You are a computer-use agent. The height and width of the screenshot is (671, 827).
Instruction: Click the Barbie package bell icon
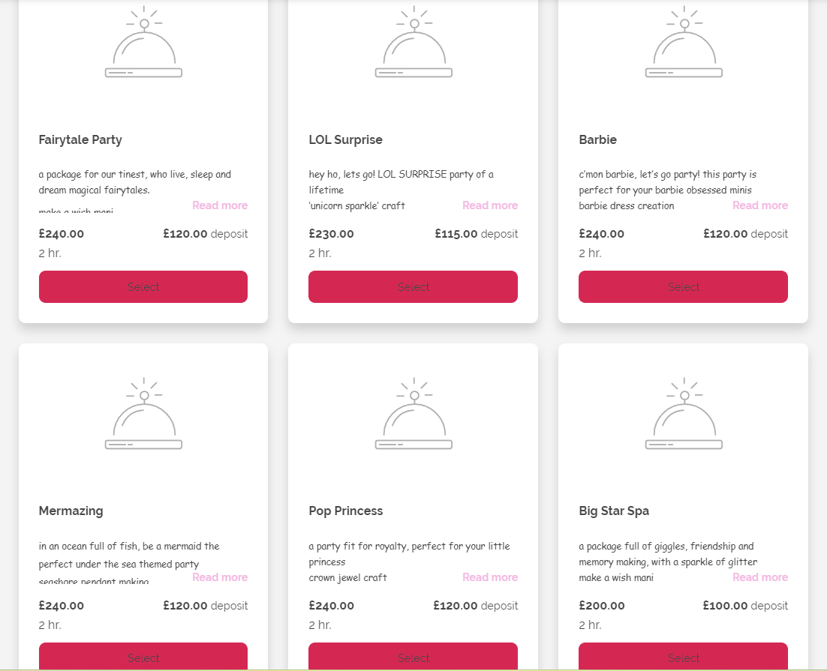[684, 43]
